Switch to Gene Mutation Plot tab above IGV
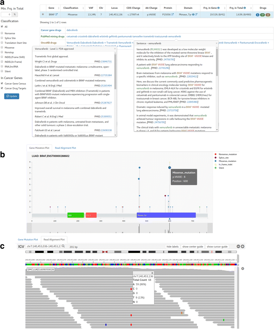 point(28,239)
